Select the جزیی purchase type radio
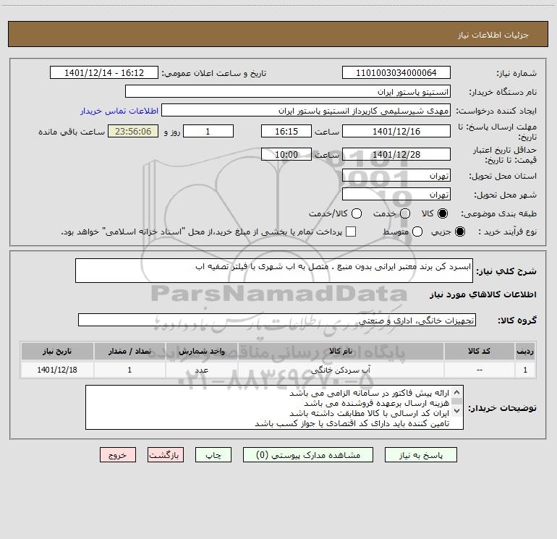Screen dimensions: 557x539 (459, 232)
